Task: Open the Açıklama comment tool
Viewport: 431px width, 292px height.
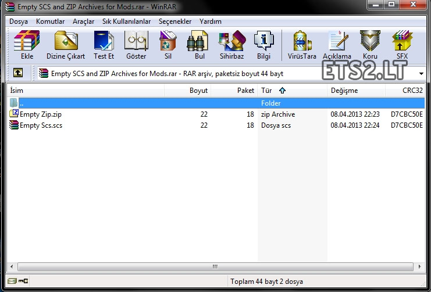Action: tap(338, 41)
